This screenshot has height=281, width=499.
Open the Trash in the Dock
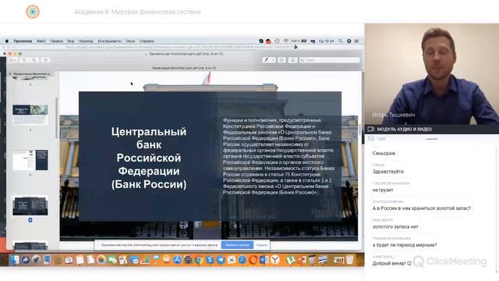point(349,260)
